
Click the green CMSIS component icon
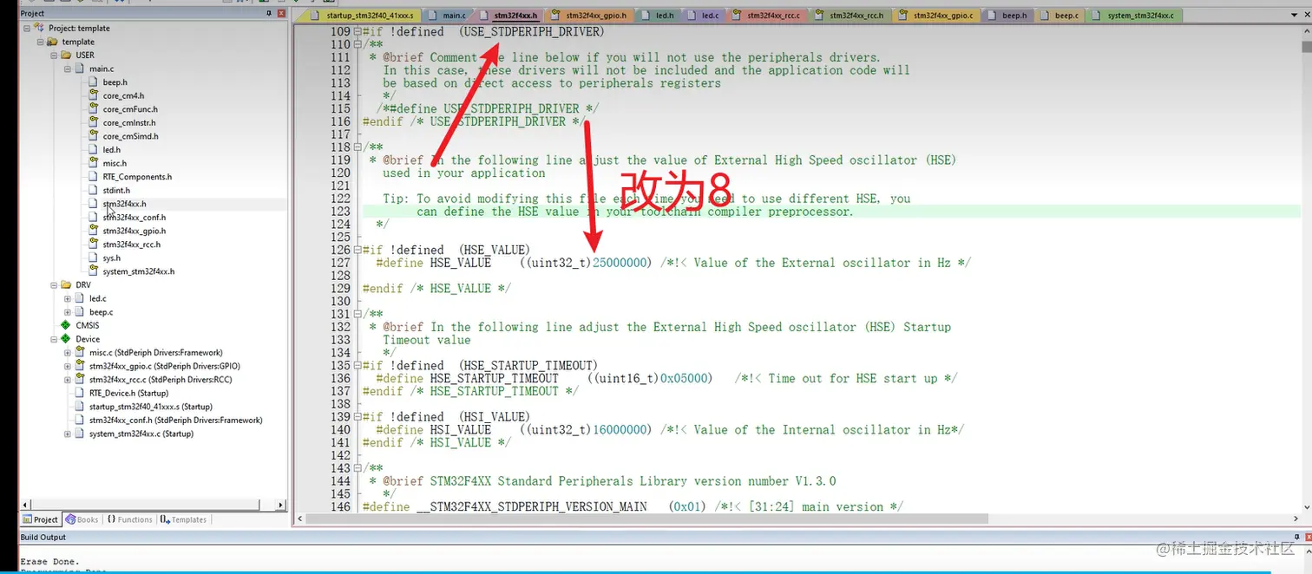[66, 325]
